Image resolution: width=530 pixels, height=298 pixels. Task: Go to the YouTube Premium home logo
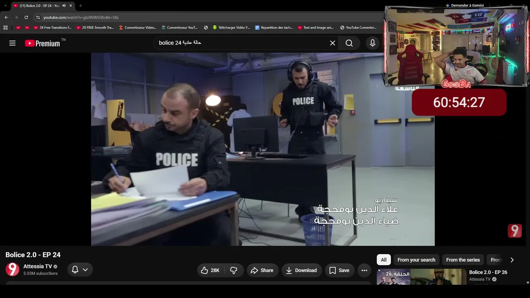tap(42, 43)
